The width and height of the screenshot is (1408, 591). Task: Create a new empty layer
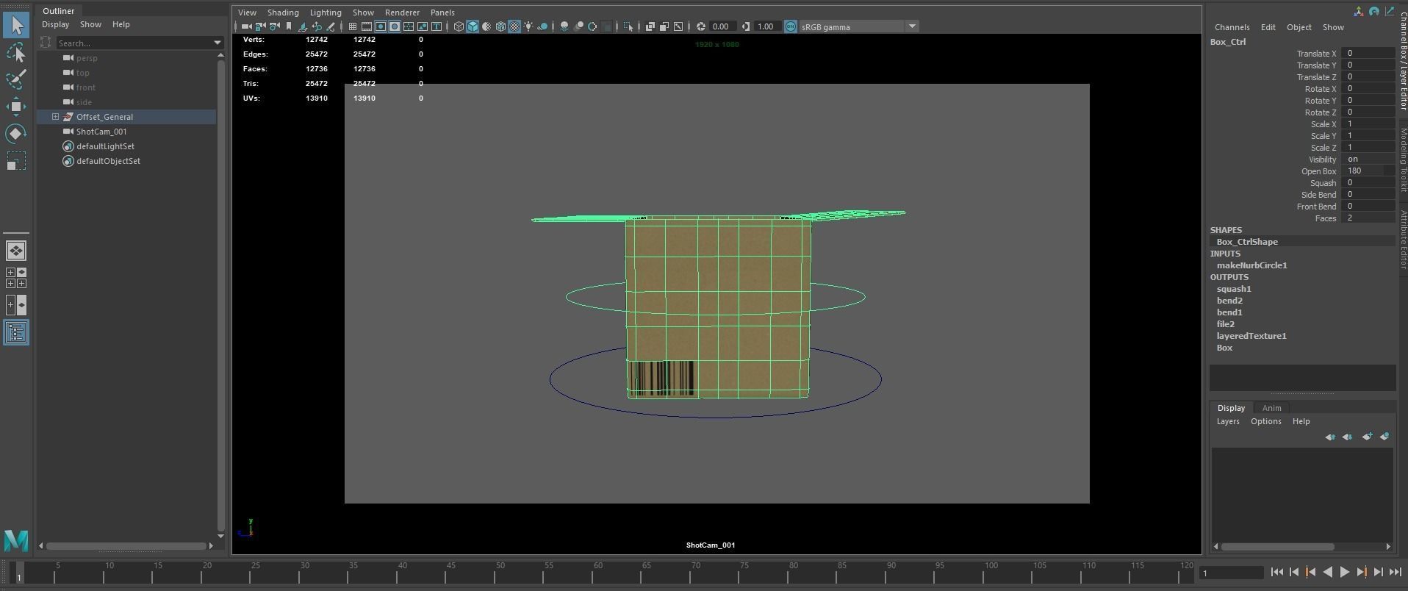[x=1367, y=437]
